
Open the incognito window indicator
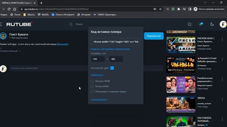209,9
